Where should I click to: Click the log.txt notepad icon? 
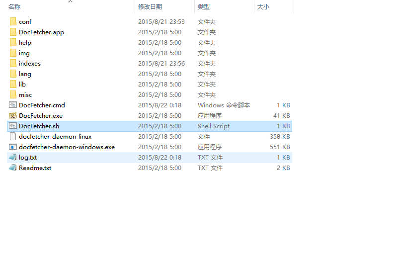pos(13,158)
